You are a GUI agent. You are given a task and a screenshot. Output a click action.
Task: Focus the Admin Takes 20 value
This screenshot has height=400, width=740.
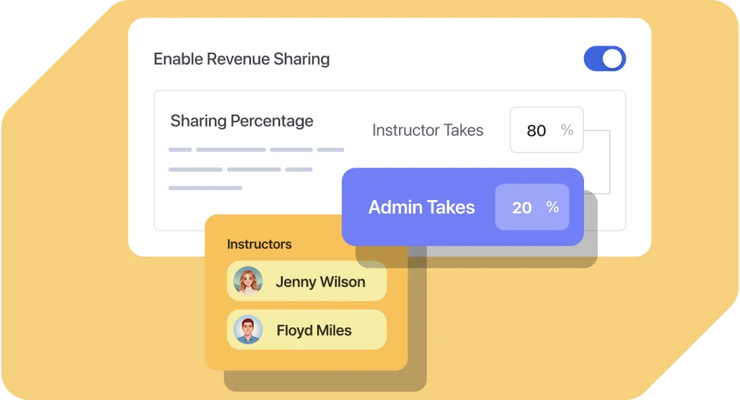(x=521, y=207)
